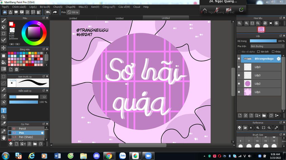
Task: Undock the Lớp layer panel
Action: click(281, 36)
